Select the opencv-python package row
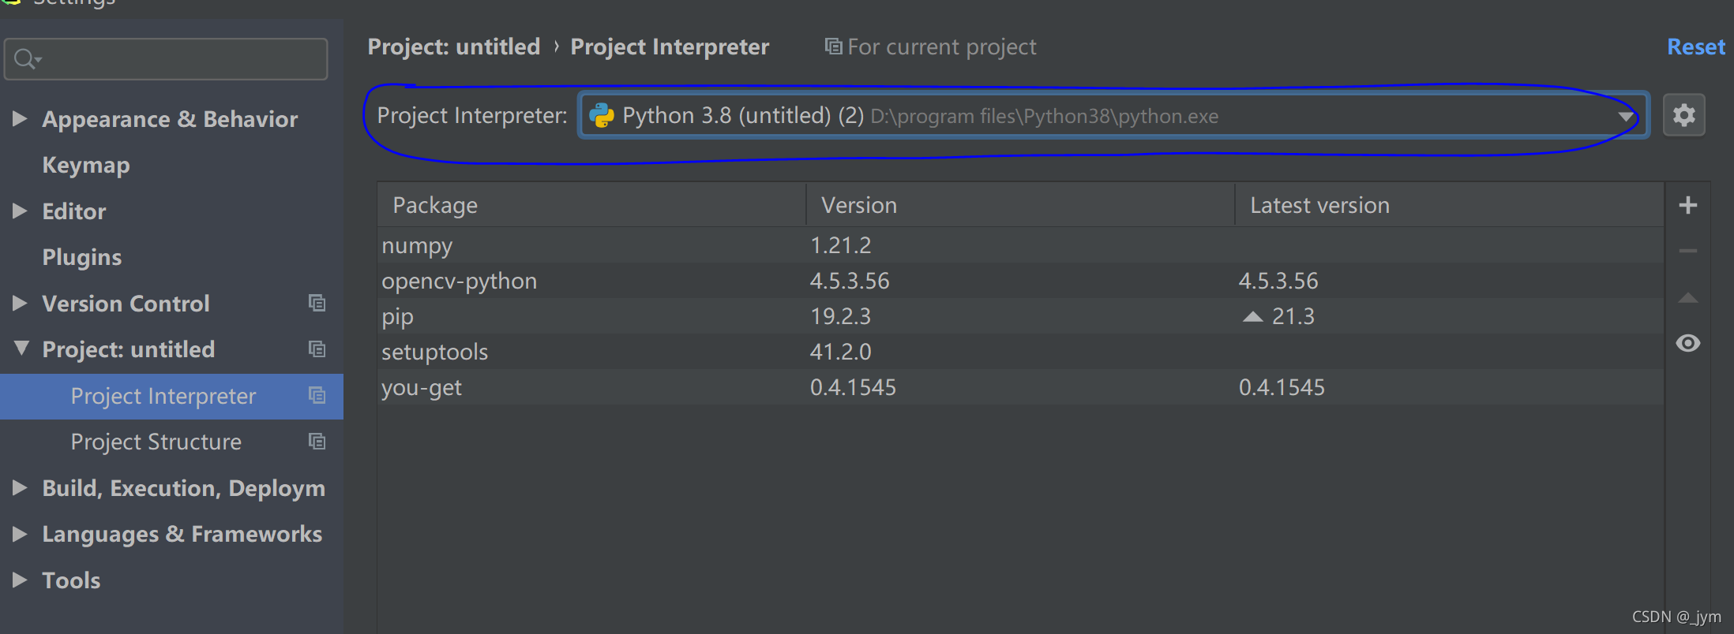The height and width of the screenshot is (634, 1734). click(460, 282)
